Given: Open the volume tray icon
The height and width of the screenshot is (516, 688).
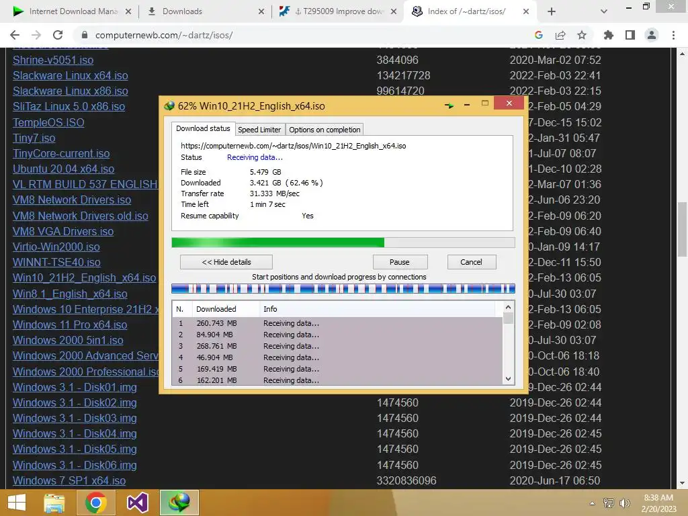Looking at the screenshot, I should [624, 503].
